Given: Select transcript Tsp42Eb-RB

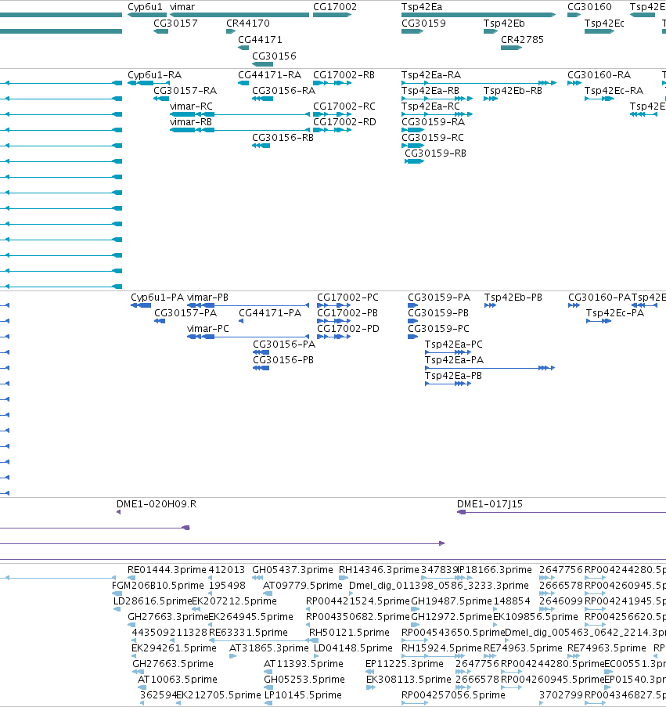Looking at the screenshot, I should point(513,91).
